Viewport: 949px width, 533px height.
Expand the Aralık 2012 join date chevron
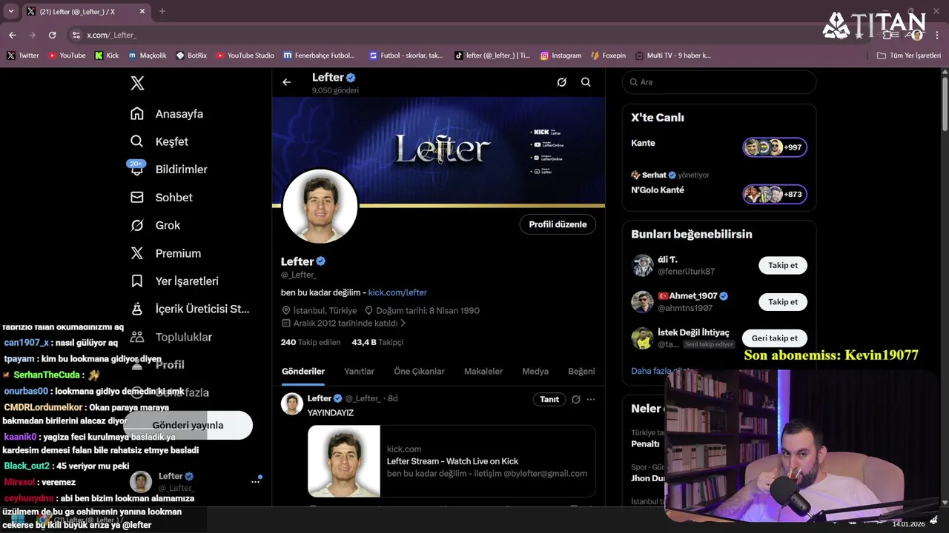click(x=403, y=324)
